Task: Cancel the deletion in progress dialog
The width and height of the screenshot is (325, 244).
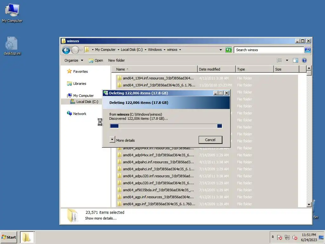Action: pyautogui.click(x=210, y=140)
